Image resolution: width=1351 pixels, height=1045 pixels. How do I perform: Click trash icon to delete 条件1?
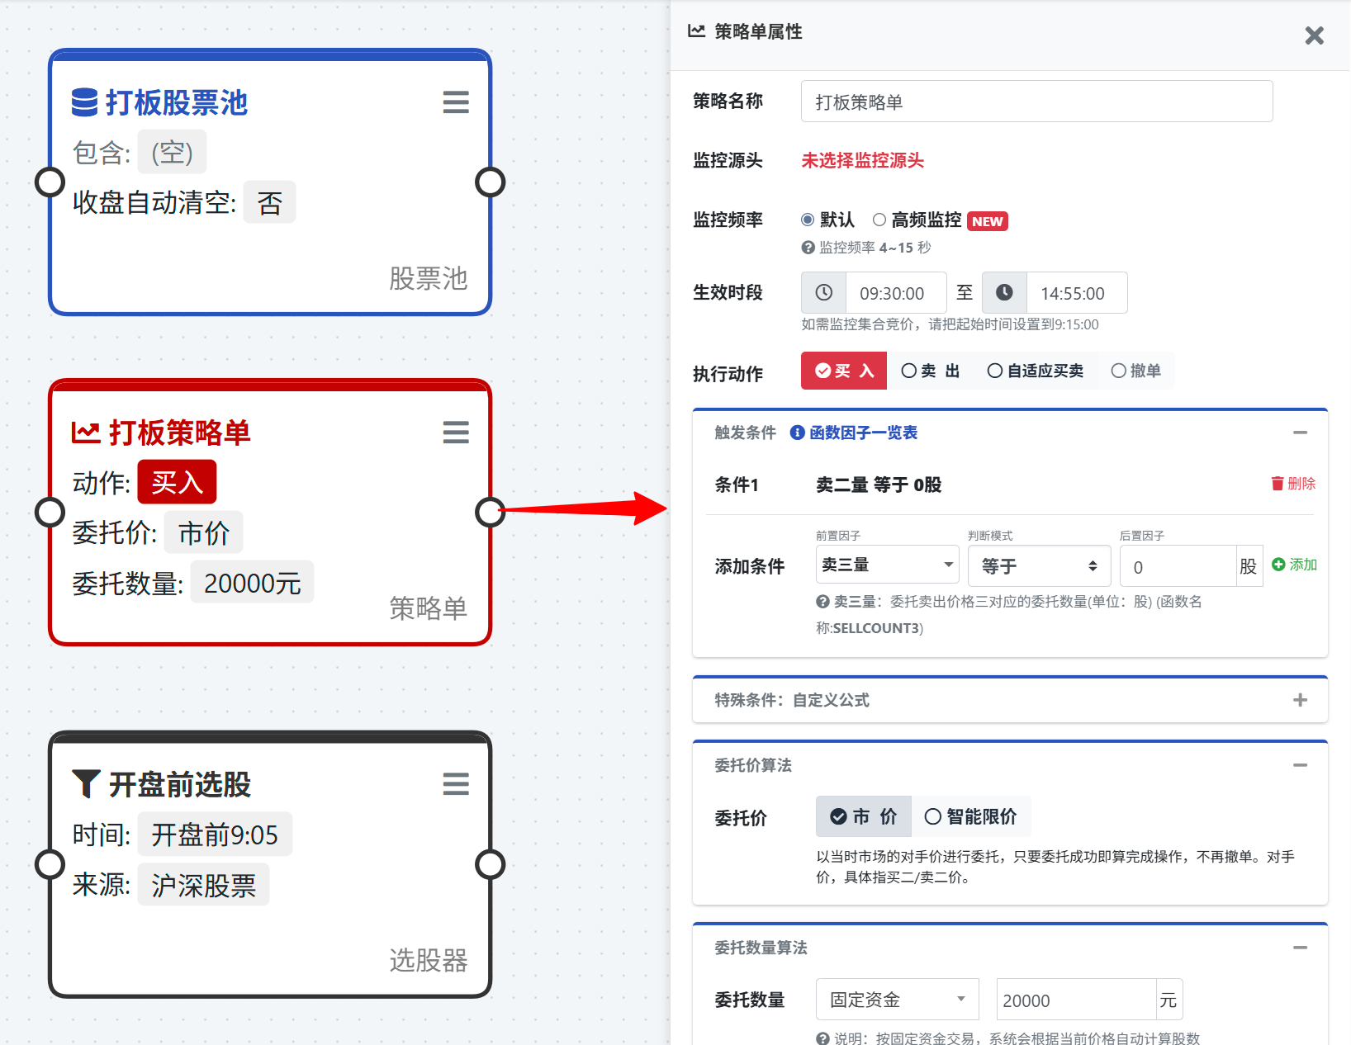coord(1278,484)
